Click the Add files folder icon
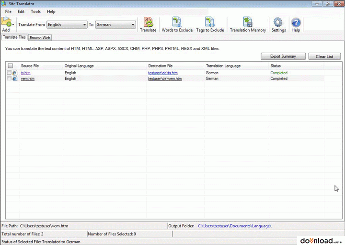The image size is (345, 245). [x=6, y=22]
